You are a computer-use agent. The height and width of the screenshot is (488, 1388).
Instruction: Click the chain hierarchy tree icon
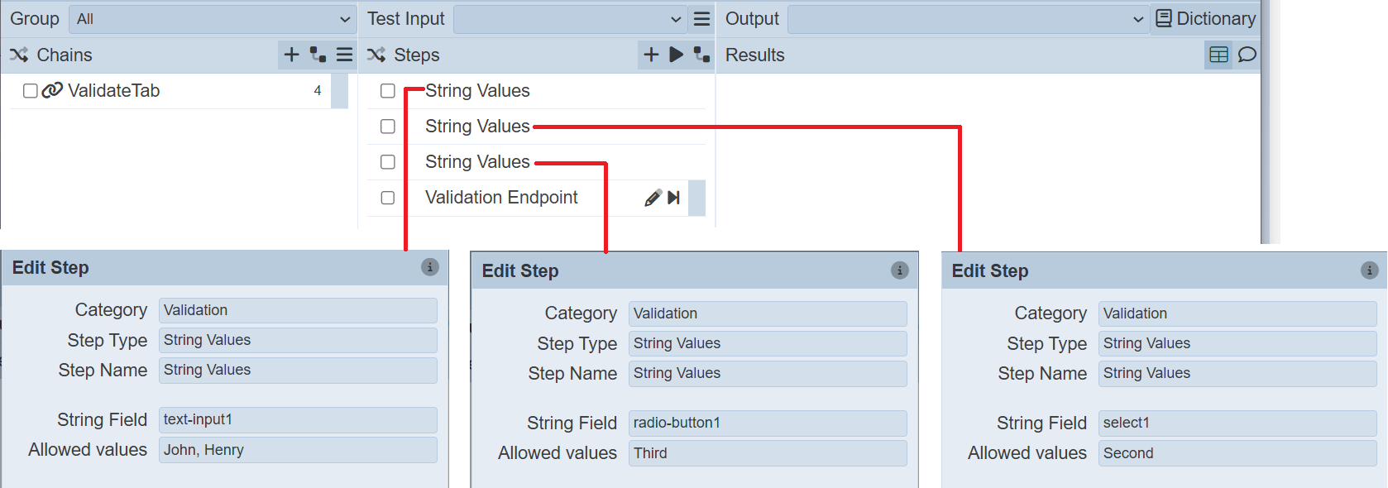(x=318, y=55)
